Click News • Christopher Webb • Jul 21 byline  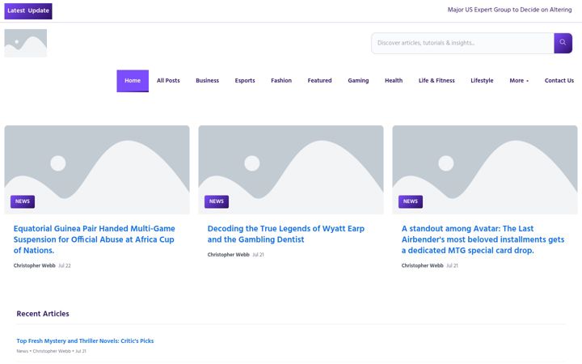tap(51, 351)
